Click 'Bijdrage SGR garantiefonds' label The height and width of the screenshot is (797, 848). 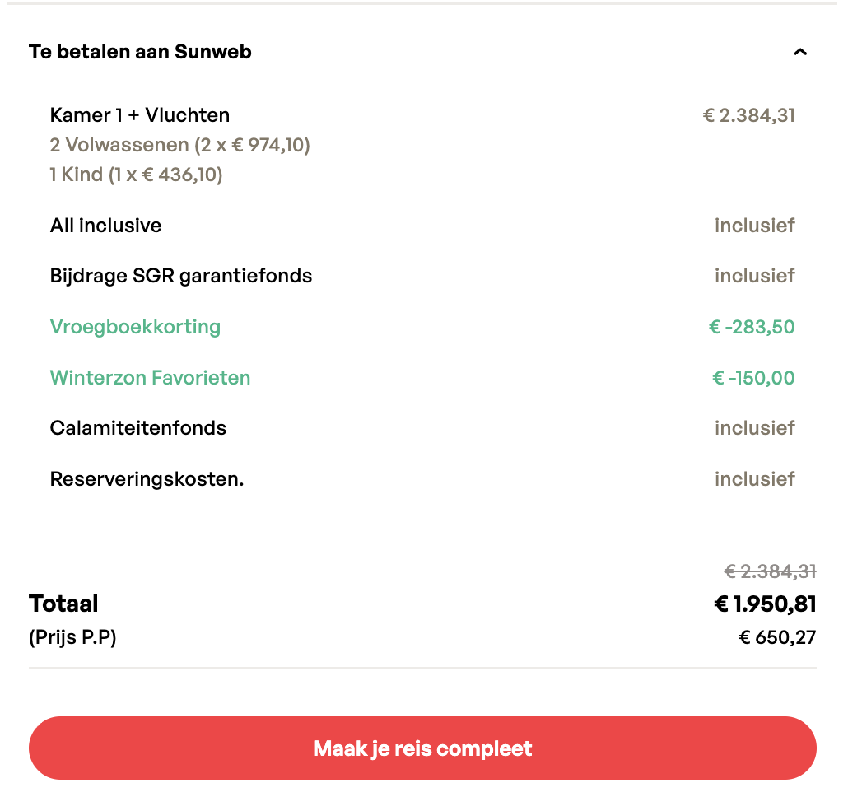click(181, 276)
